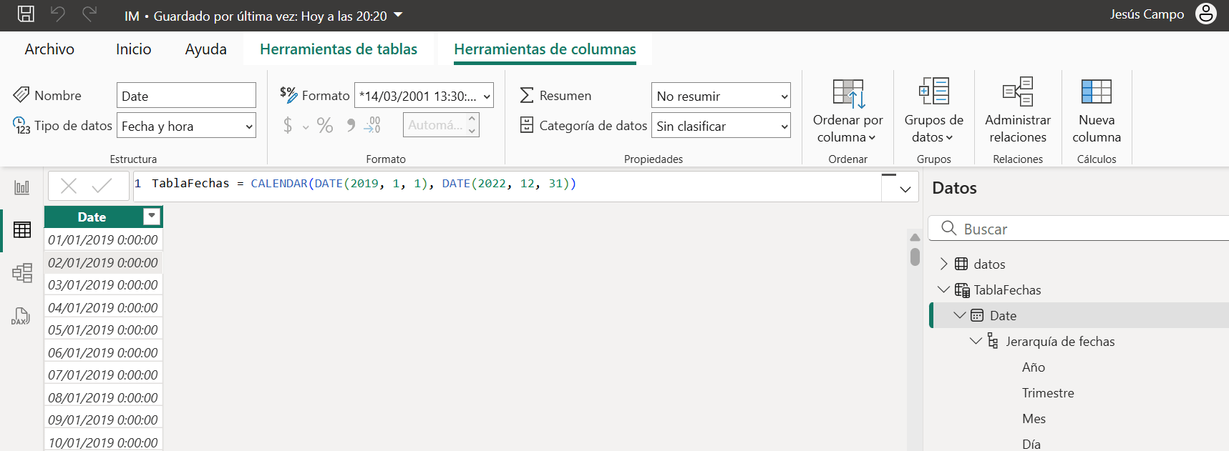Open DAX query view in the sidebar

tap(21, 316)
